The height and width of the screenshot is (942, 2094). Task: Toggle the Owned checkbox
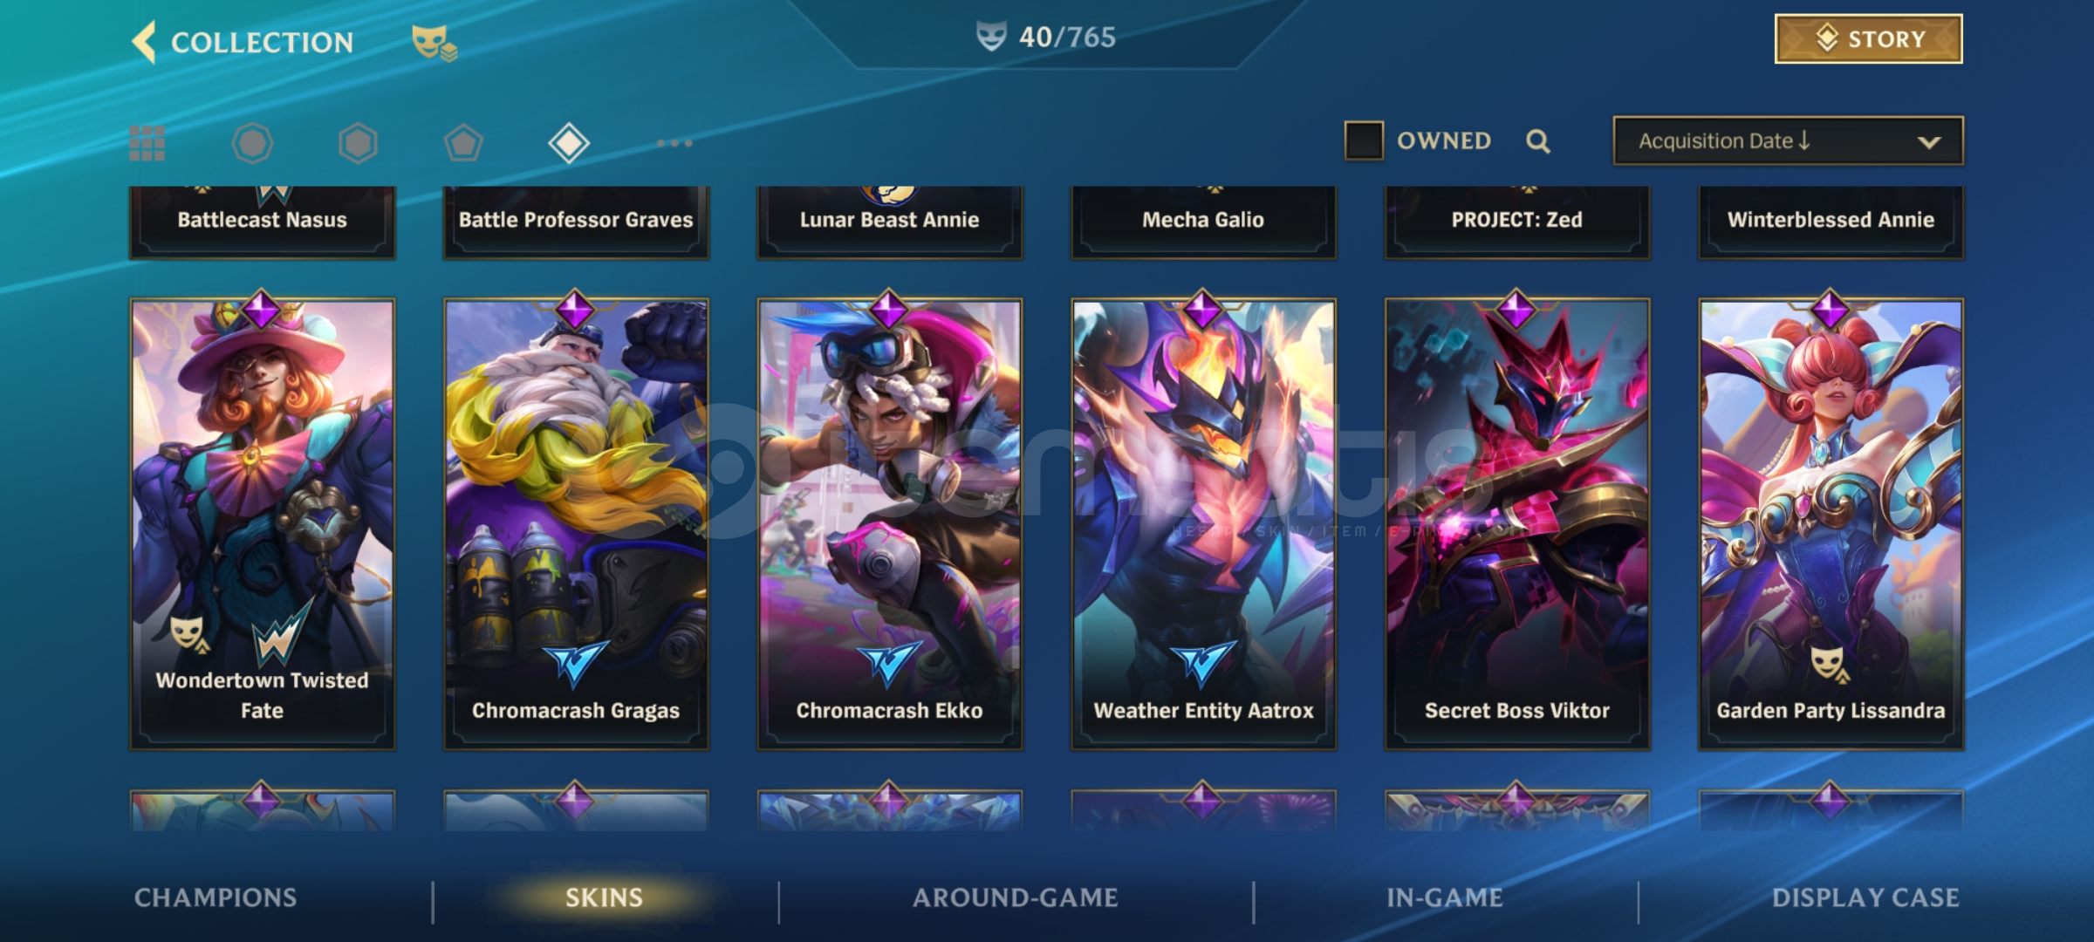click(x=1364, y=140)
